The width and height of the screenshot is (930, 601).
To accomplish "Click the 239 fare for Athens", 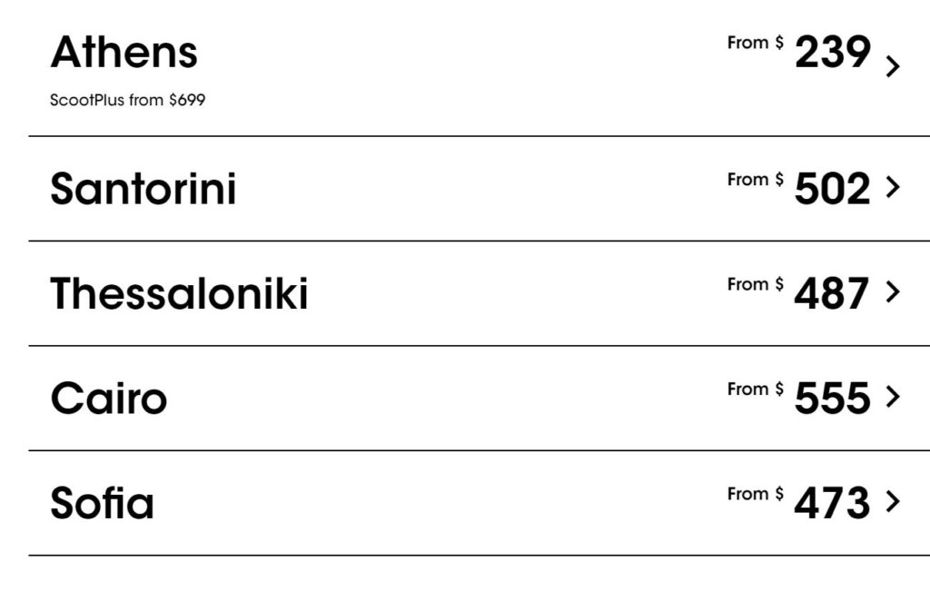I will pos(832,54).
